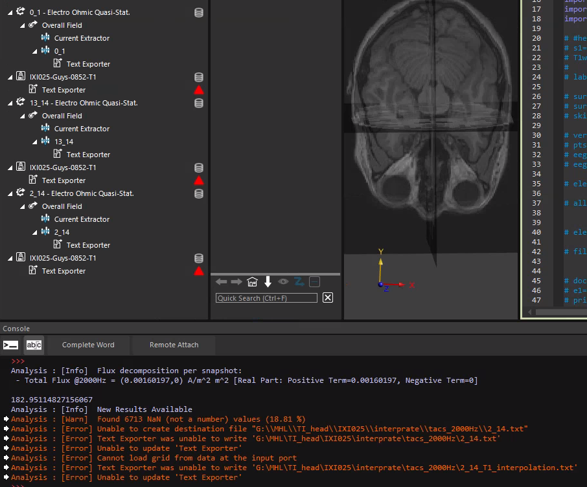
Task: Click the sensor icon beside the 0_1 extractor
Action: coord(45,50)
